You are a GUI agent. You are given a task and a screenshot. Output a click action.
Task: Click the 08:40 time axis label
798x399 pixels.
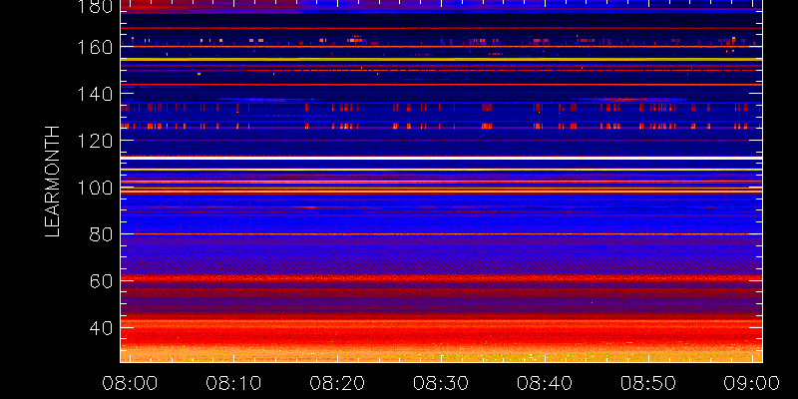tap(545, 383)
